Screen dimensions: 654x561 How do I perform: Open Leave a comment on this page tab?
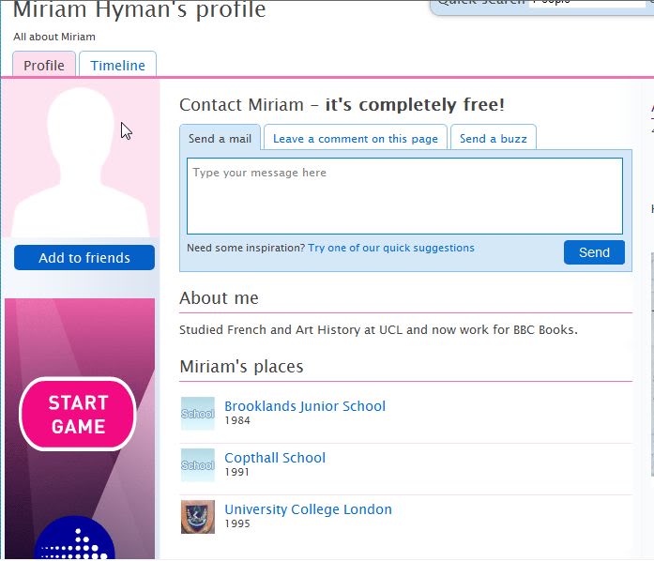pyautogui.click(x=356, y=138)
